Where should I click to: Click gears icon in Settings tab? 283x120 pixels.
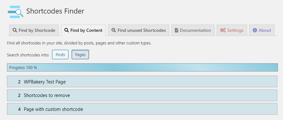(x=223, y=30)
